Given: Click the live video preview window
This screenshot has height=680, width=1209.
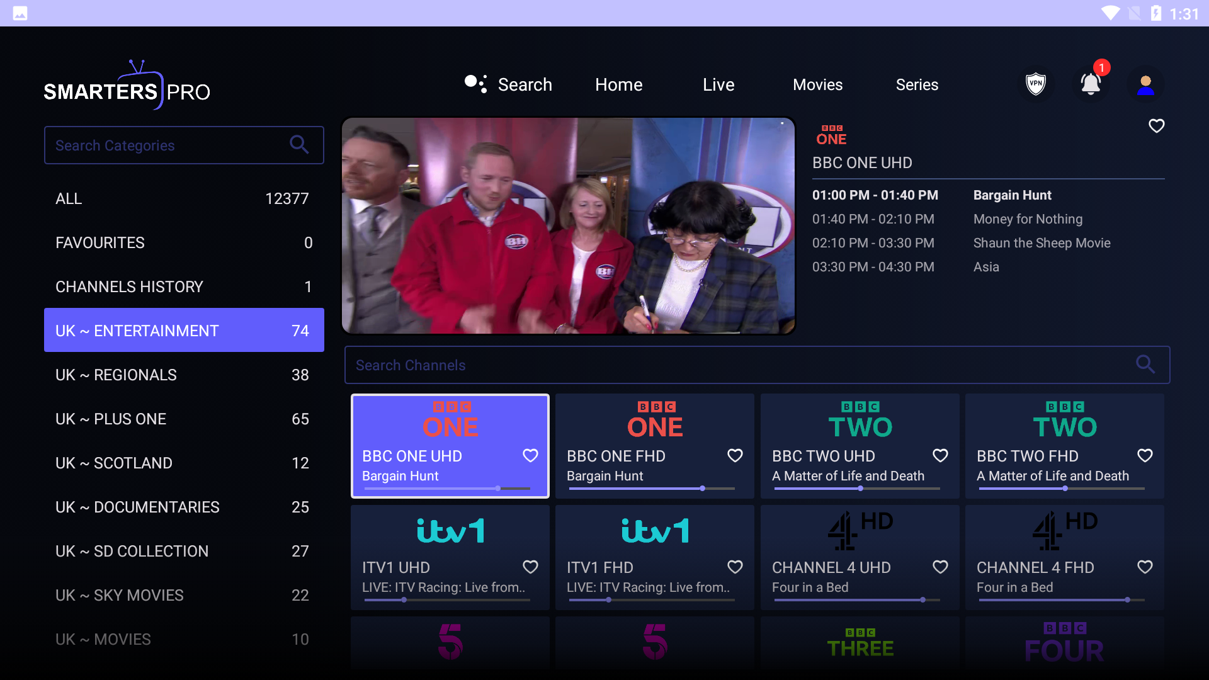Looking at the screenshot, I should 569,225.
